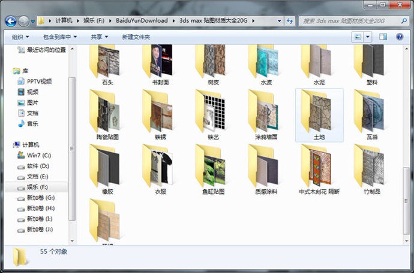Click 计算机 in the address breadcrumb

tap(64, 20)
